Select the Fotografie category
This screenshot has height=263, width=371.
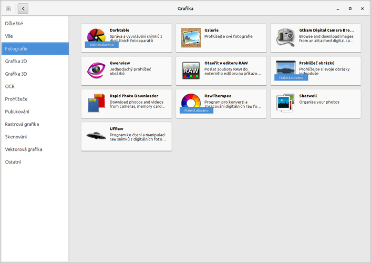click(35, 48)
